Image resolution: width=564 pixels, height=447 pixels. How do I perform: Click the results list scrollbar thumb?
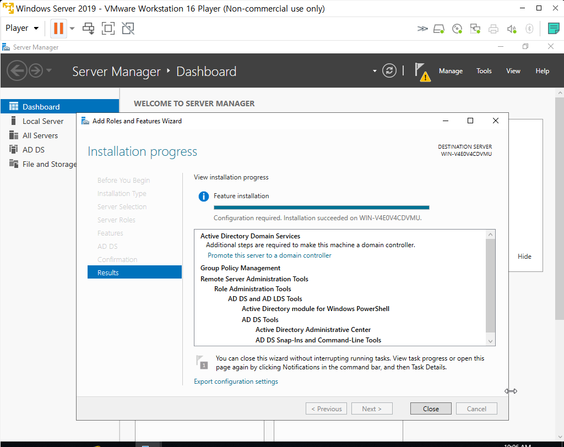[490, 286]
